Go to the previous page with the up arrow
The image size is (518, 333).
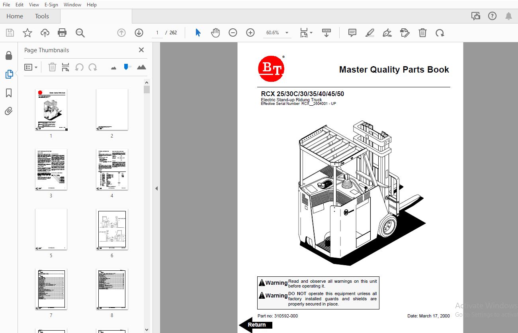tap(121, 33)
